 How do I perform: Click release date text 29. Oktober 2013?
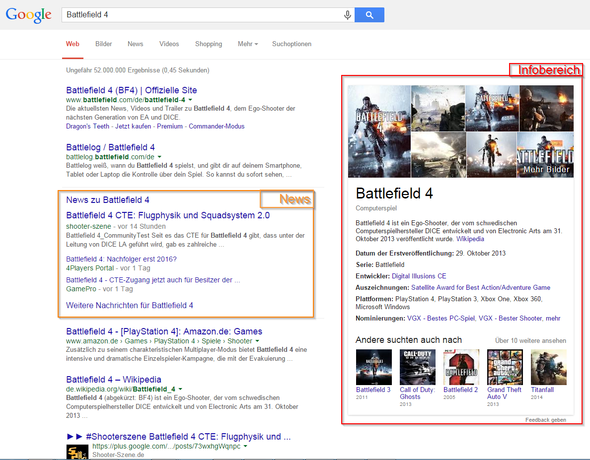click(481, 253)
